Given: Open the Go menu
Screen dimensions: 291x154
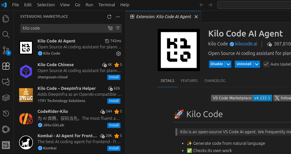Looking at the screenshot, I should point(78,5).
